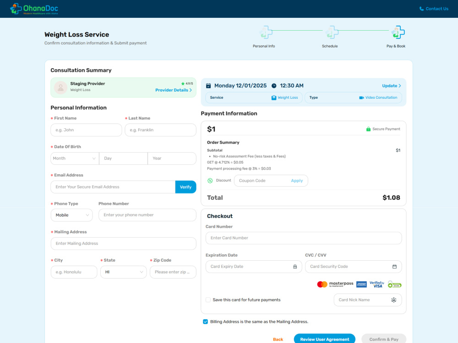Select the Pay & Book step icon

tap(398, 32)
